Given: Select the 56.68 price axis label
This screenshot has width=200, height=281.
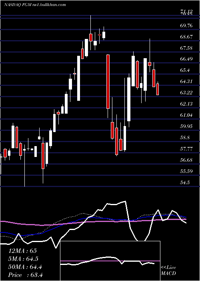Looking at the screenshot, I should [x=186, y=160].
